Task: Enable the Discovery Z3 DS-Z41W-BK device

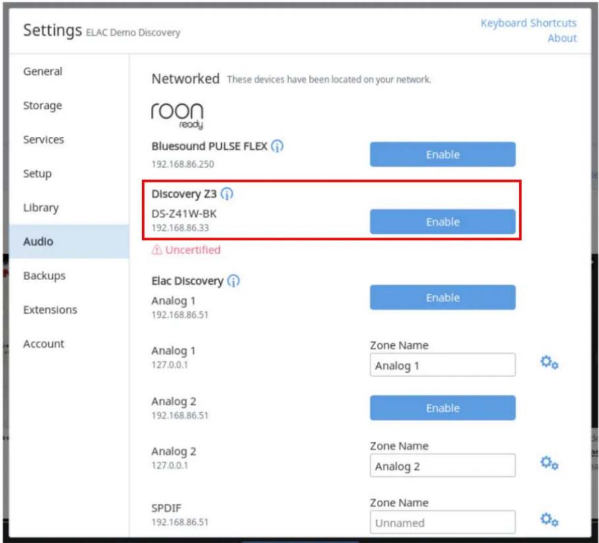Action: (x=443, y=222)
